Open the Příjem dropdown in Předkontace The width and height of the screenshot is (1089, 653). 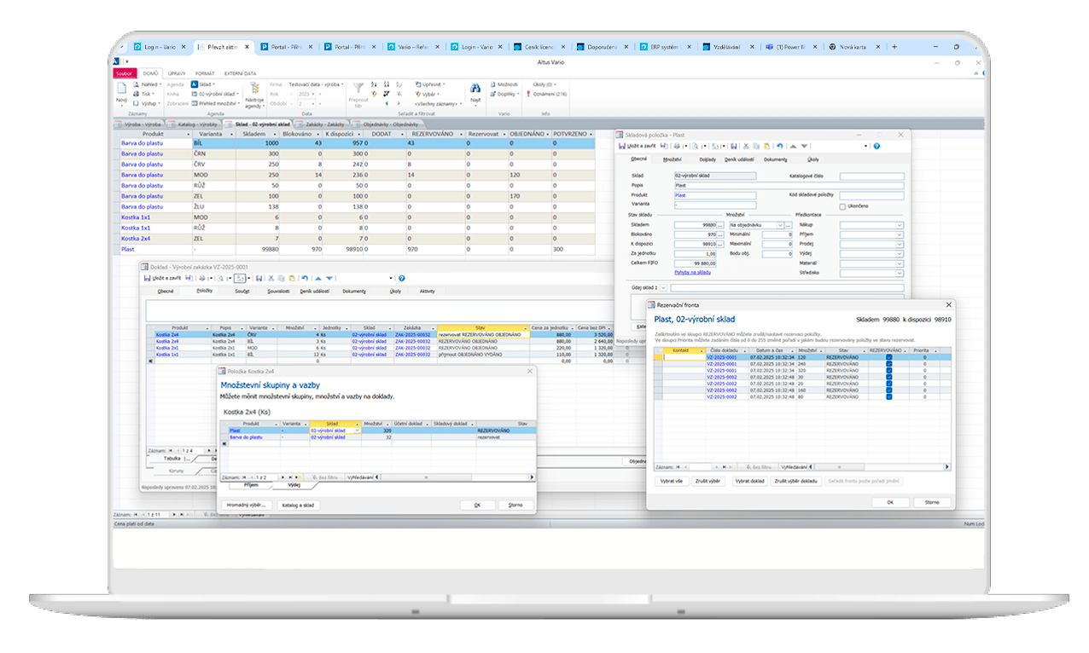coord(899,234)
